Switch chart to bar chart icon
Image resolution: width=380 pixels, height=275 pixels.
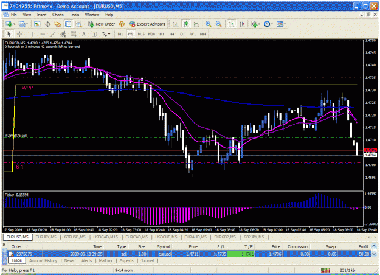(176, 24)
